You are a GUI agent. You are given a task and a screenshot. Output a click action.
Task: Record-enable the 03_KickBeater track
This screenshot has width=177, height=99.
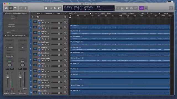[49, 39]
